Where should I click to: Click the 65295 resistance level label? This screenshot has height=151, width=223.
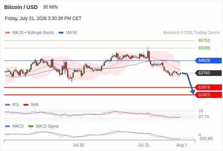pyautogui.click(x=204, y=48)
